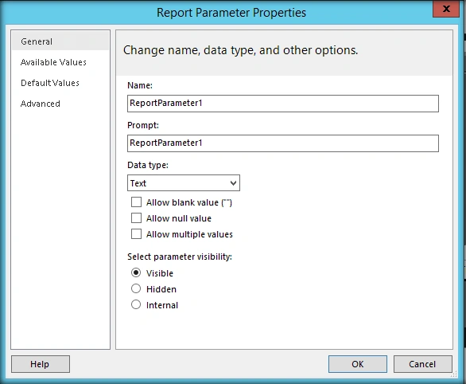Open the Data type dropdown
Screen dimensions: 466x384
tap(184, 183)
